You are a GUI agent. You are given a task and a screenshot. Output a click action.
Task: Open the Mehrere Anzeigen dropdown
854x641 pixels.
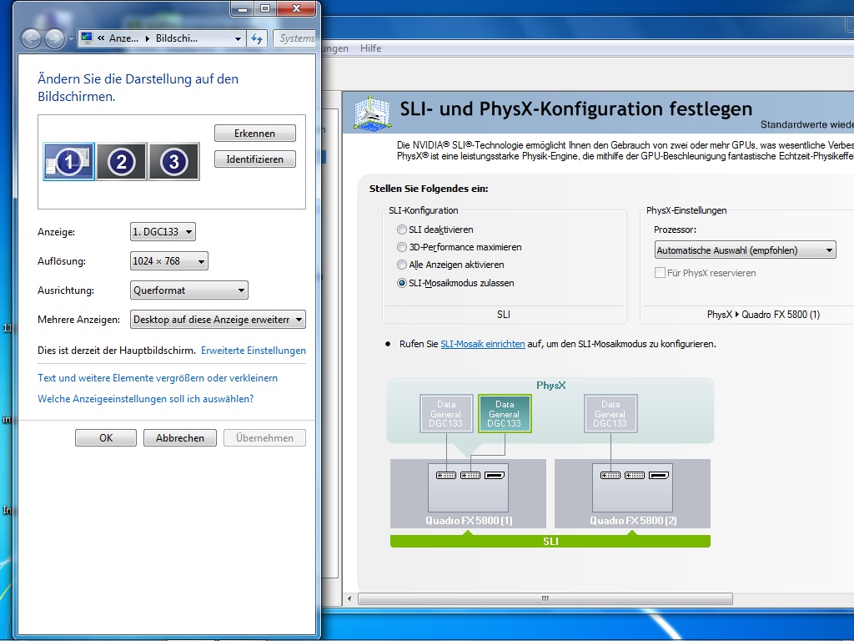218,320
